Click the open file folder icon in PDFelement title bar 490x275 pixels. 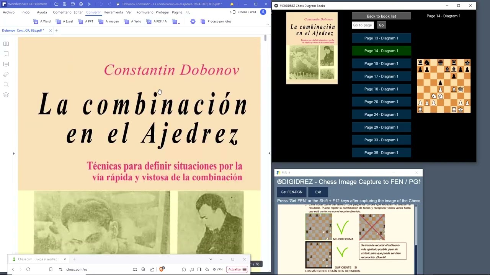pyautogui.click(x=56, y=4)
